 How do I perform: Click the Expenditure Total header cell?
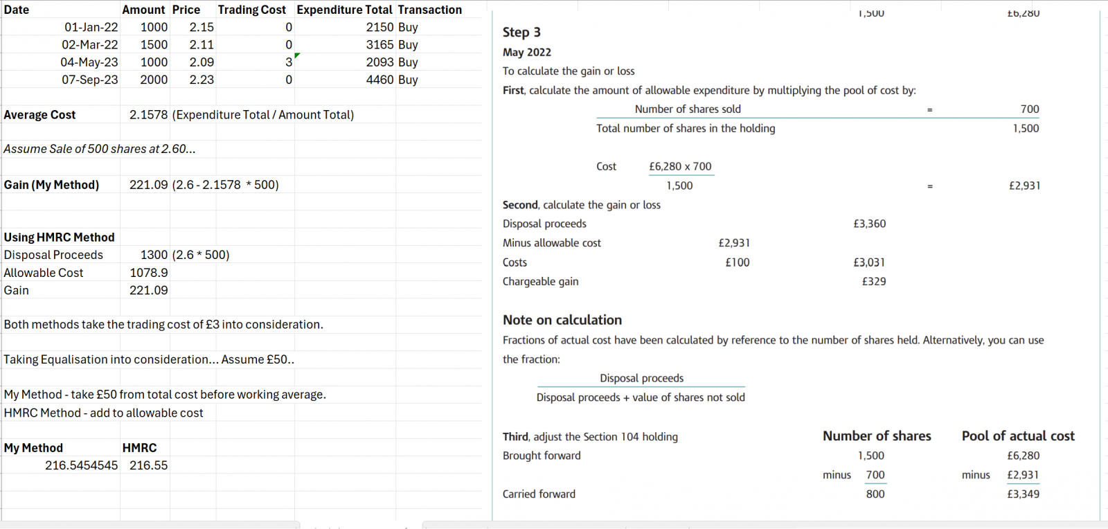point(344,10)
